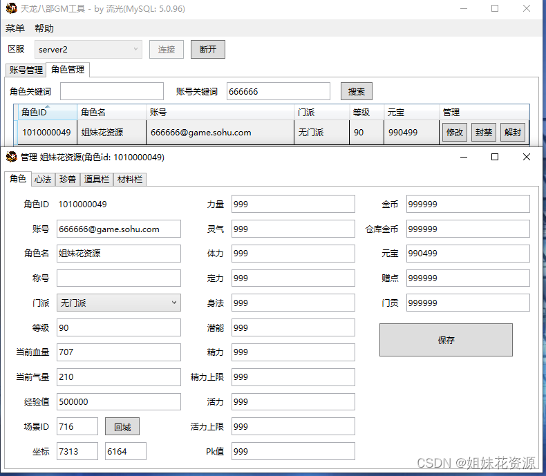Click the app icon in main title bar

tap(10, 9)
